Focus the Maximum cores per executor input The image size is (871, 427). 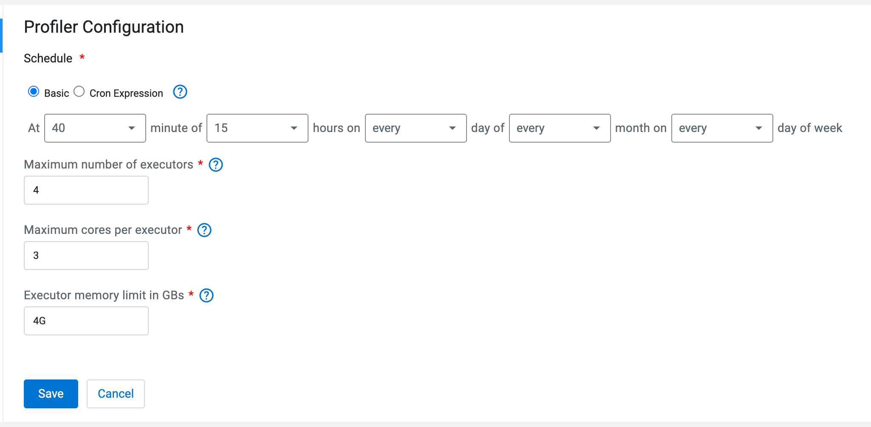(x=86, y=256)
